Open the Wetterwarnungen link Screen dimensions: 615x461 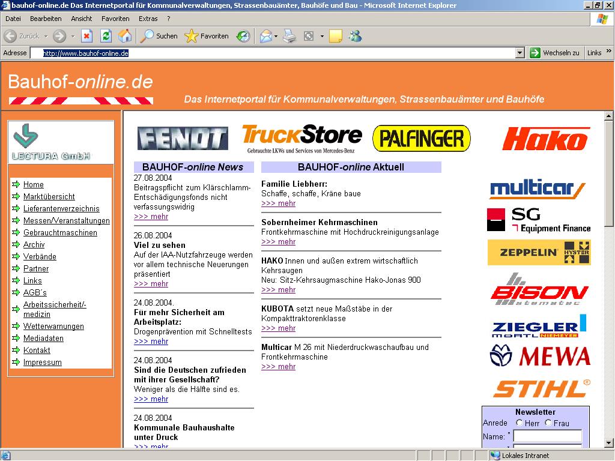pos(53,326)
